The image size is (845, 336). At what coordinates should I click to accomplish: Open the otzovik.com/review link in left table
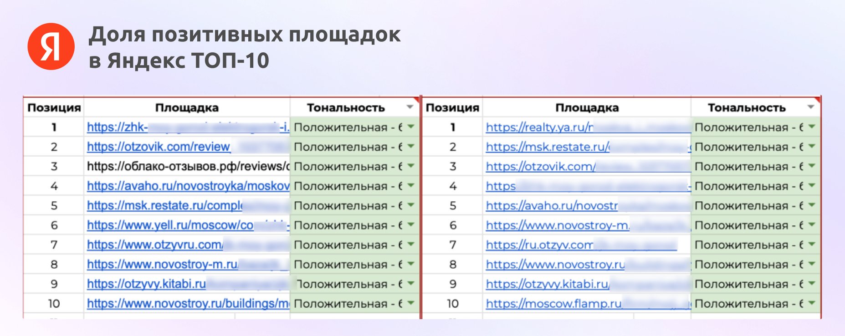159,147
